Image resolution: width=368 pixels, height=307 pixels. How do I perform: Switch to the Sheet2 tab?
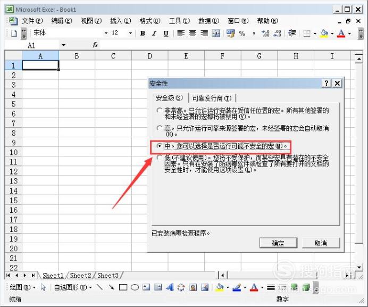80,275
